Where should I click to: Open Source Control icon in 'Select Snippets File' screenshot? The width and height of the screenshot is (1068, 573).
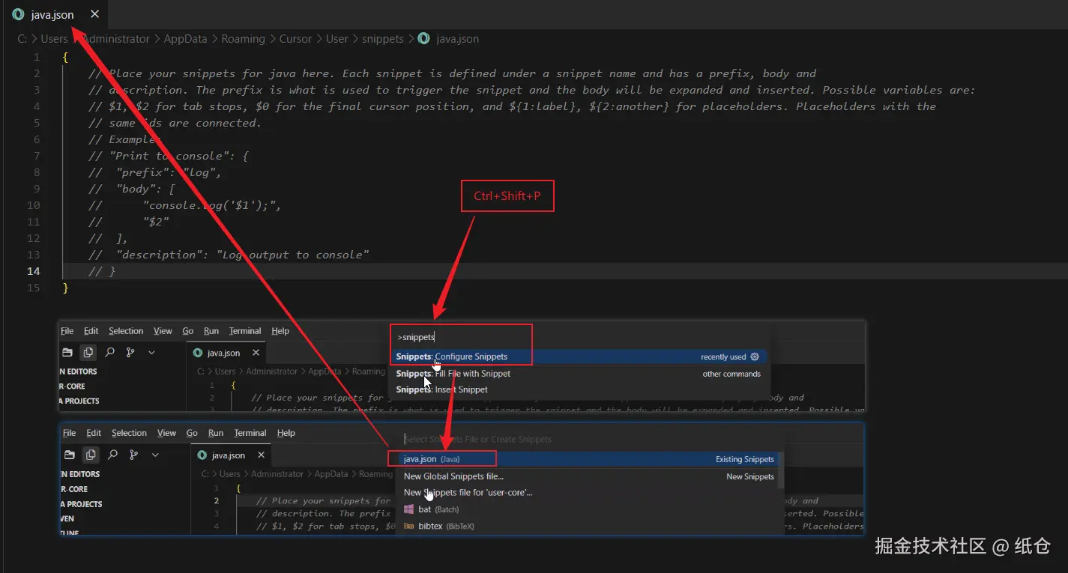pyautogui.click(x=134, y=455)
